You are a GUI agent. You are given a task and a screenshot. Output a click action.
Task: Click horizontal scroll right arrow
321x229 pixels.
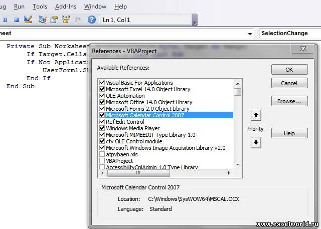pos(229,173)
